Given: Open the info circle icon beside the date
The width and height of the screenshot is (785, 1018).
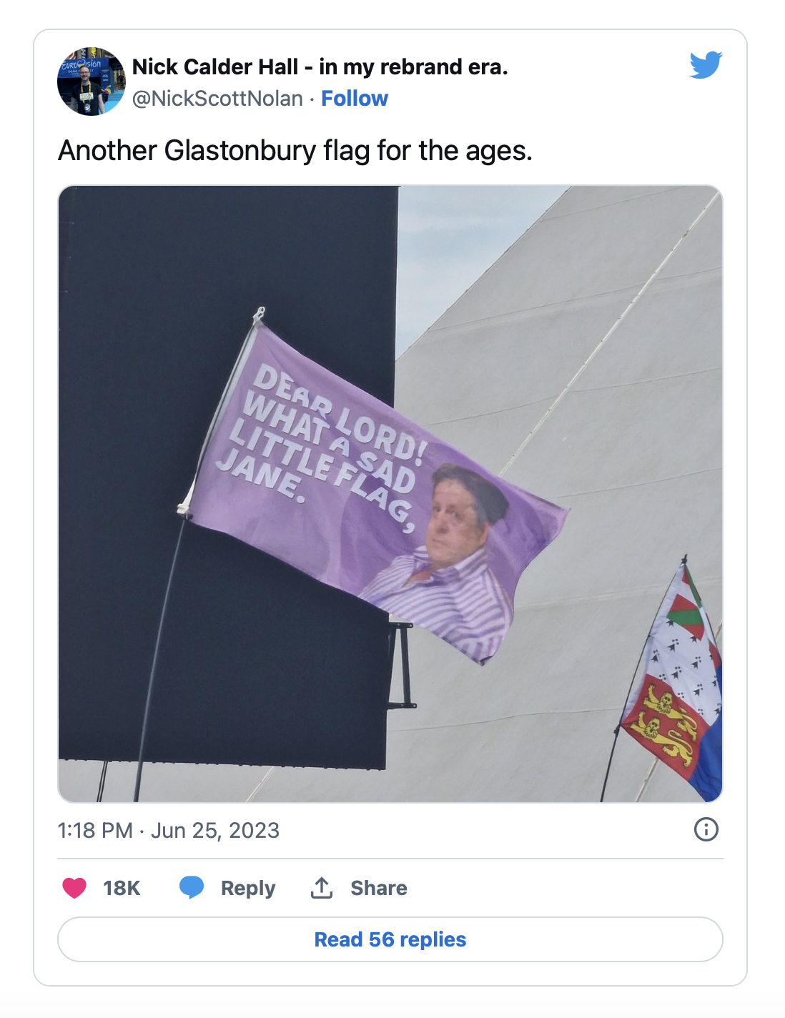Looking at the screenshot, I should coord(706,829).
